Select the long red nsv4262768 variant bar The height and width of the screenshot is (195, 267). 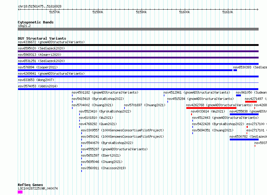211,108
